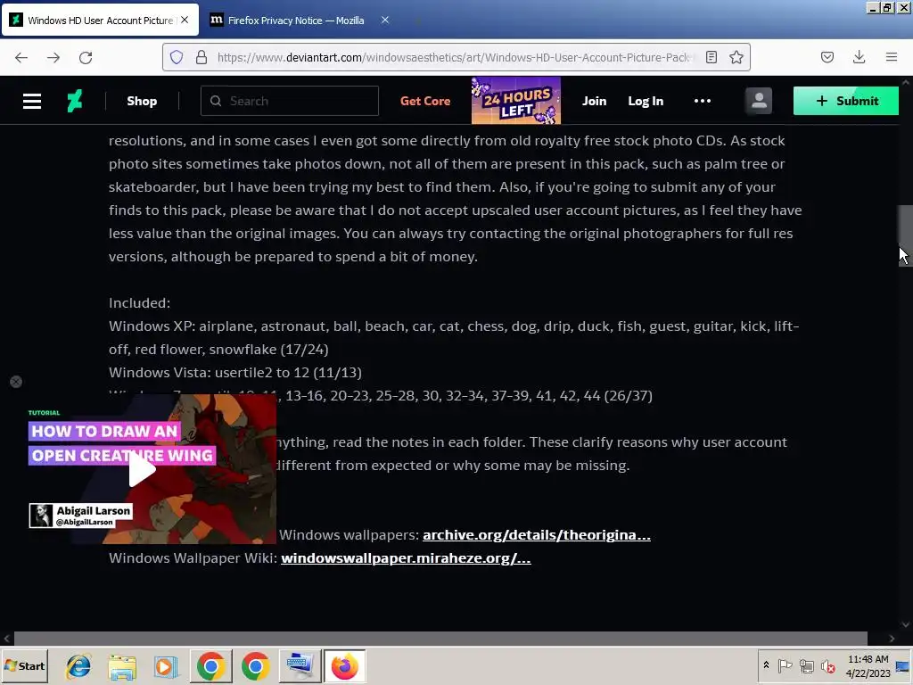Play the creature wing tutorial video
Viewport: 913px width, 685px height.
pos(142,469)
